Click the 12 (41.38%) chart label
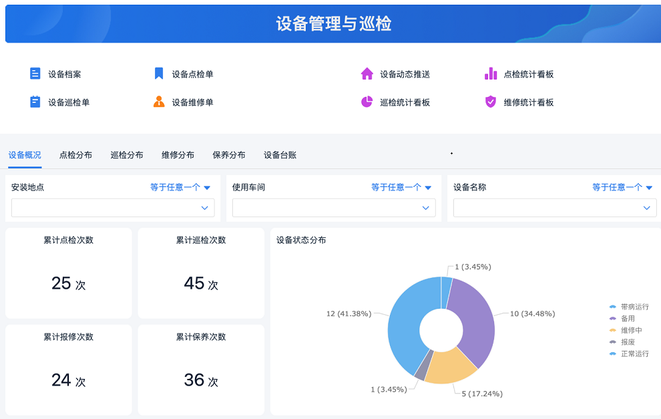This screenshot has width=661, height=419. pyautogui.click(x=349, y=313)
